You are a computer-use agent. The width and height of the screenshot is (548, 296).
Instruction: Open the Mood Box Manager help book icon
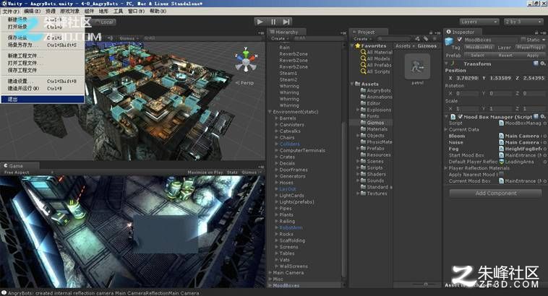(536, 116)
